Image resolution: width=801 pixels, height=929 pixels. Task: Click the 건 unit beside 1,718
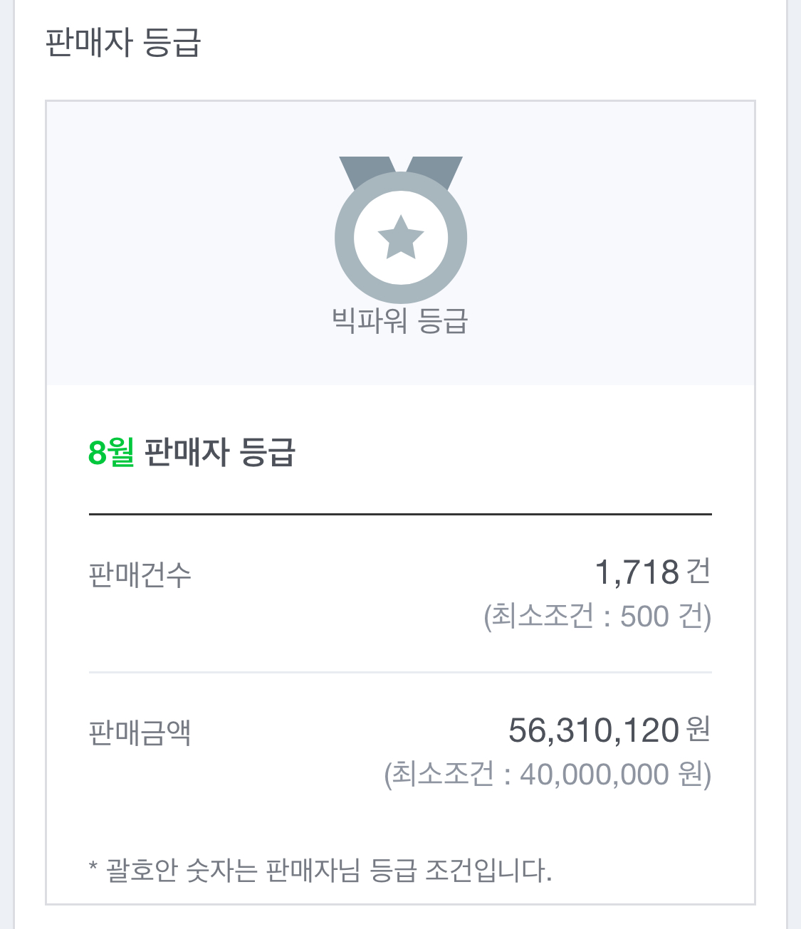point(698,572)
